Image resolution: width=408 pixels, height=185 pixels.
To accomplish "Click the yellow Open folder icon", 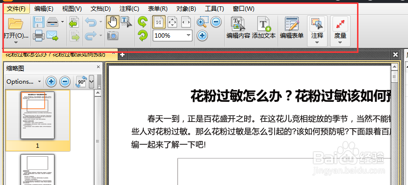I will click(16, 23).
